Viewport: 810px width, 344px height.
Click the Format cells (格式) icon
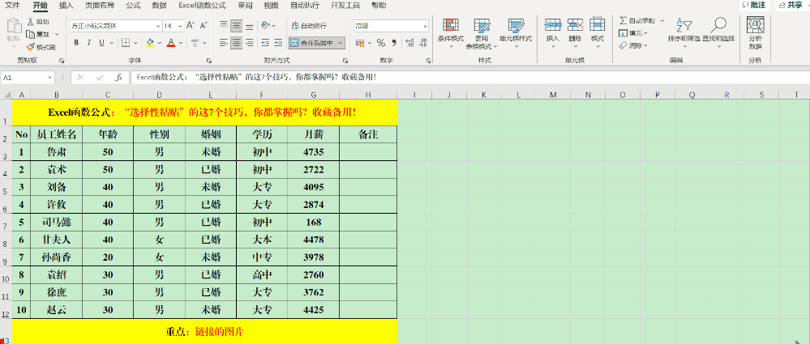(598, 25)
